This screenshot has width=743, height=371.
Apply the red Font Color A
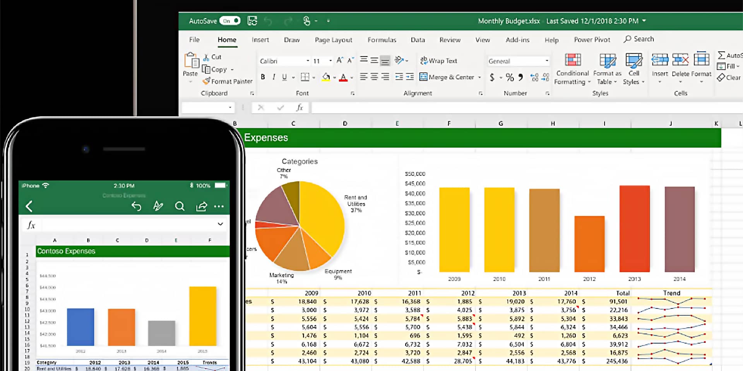click(343, 77)
